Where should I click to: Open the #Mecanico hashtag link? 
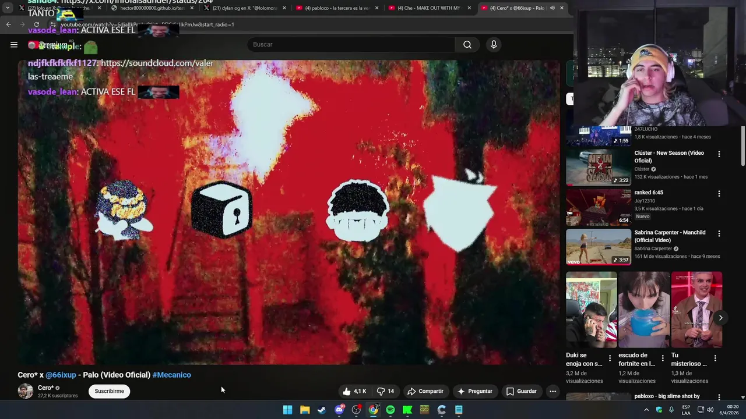coord(171,375)
